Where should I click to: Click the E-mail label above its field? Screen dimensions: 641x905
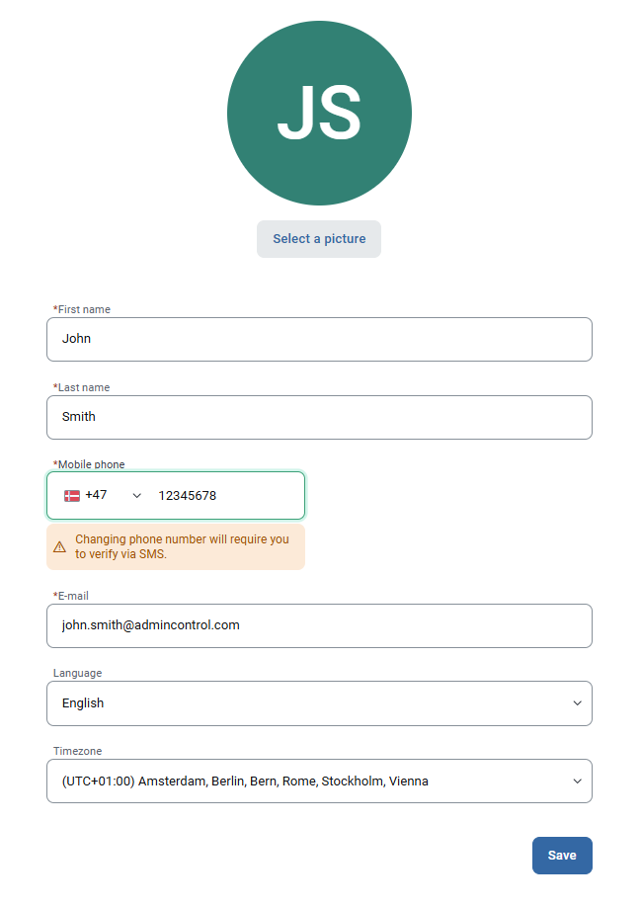pos(70,595)
